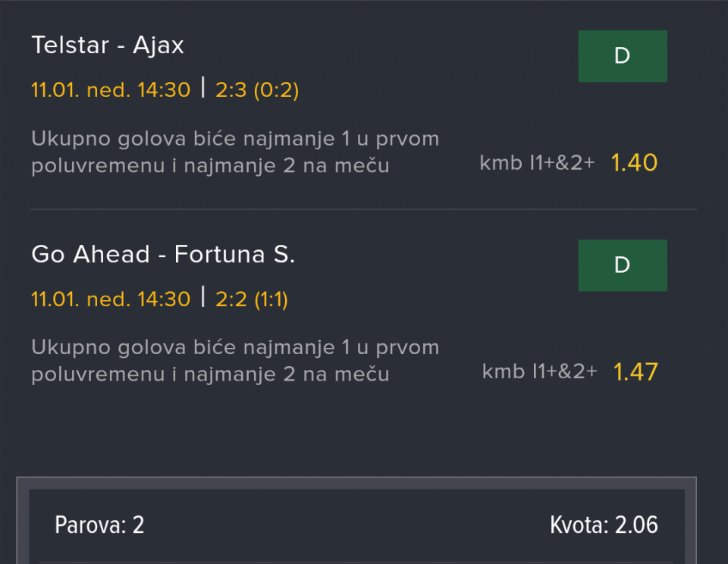Select the 1.40 odds value

pyautogui.click(x=634, y=162)
